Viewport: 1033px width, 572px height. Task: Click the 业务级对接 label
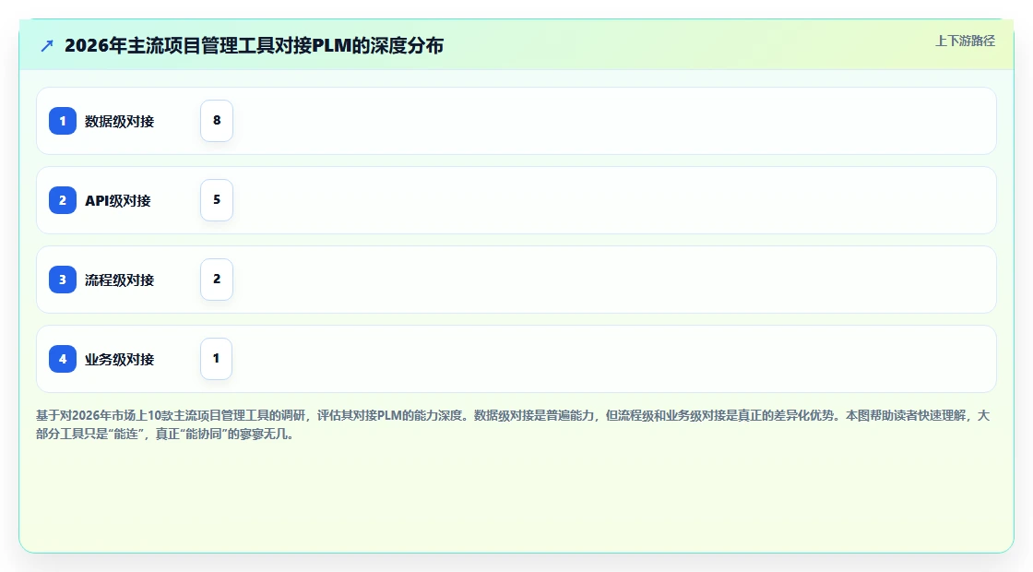pyautogui.click(x=119, y=359)
